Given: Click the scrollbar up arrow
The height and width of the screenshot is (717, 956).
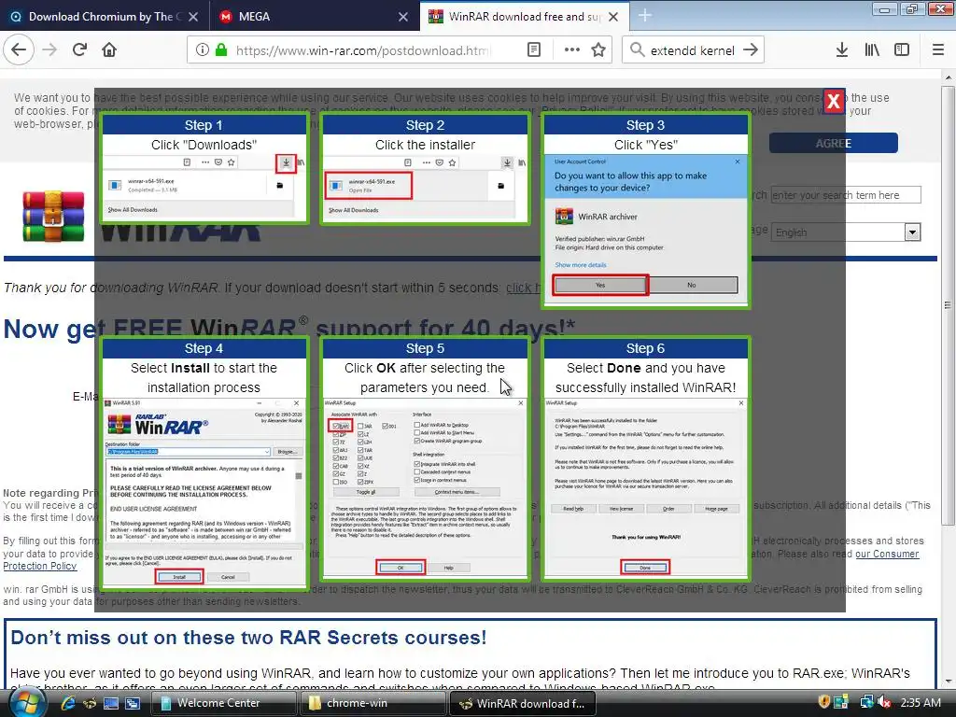Looking at the screenshot, I should pyautogui.click(x=948, y=77).
